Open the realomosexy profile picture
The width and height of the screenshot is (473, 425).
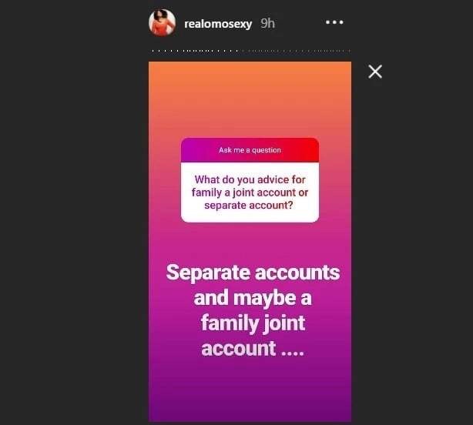coord(162,23)
